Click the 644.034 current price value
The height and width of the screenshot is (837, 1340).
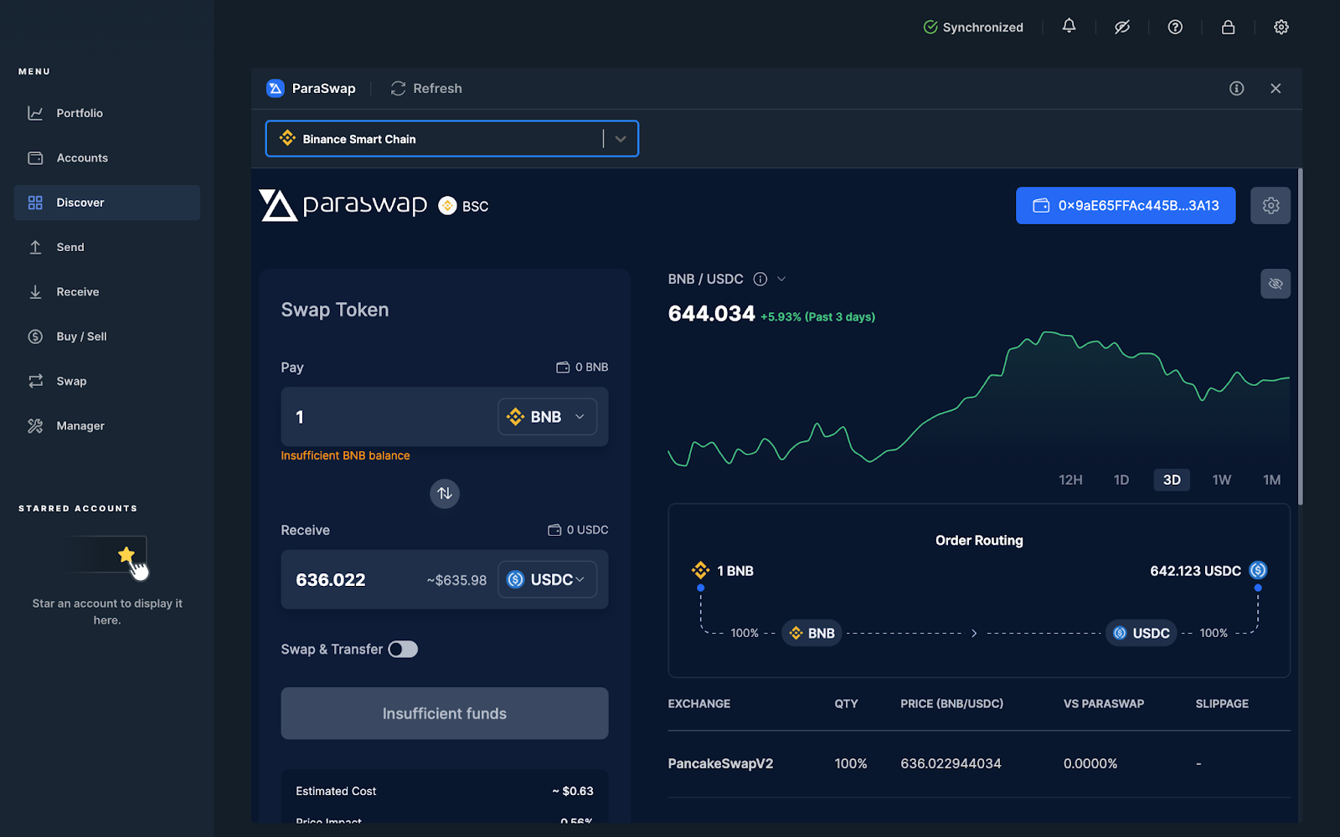[711, 314]
